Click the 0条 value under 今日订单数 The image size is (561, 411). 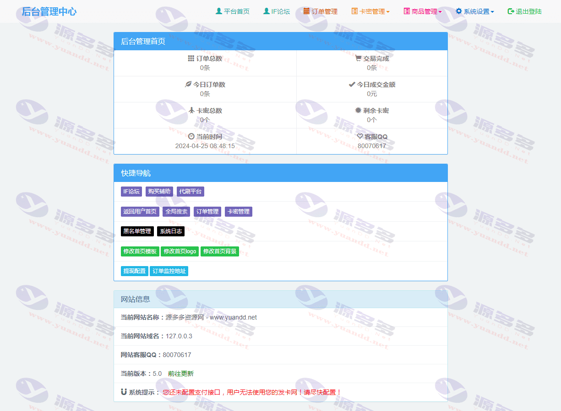205,94
